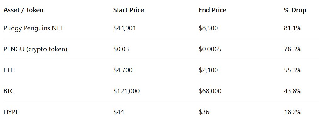Select the PENGU (crypto token) cell
Viewport: 319px width, 134px height.
pyautogui.click(x=35, y=49)
